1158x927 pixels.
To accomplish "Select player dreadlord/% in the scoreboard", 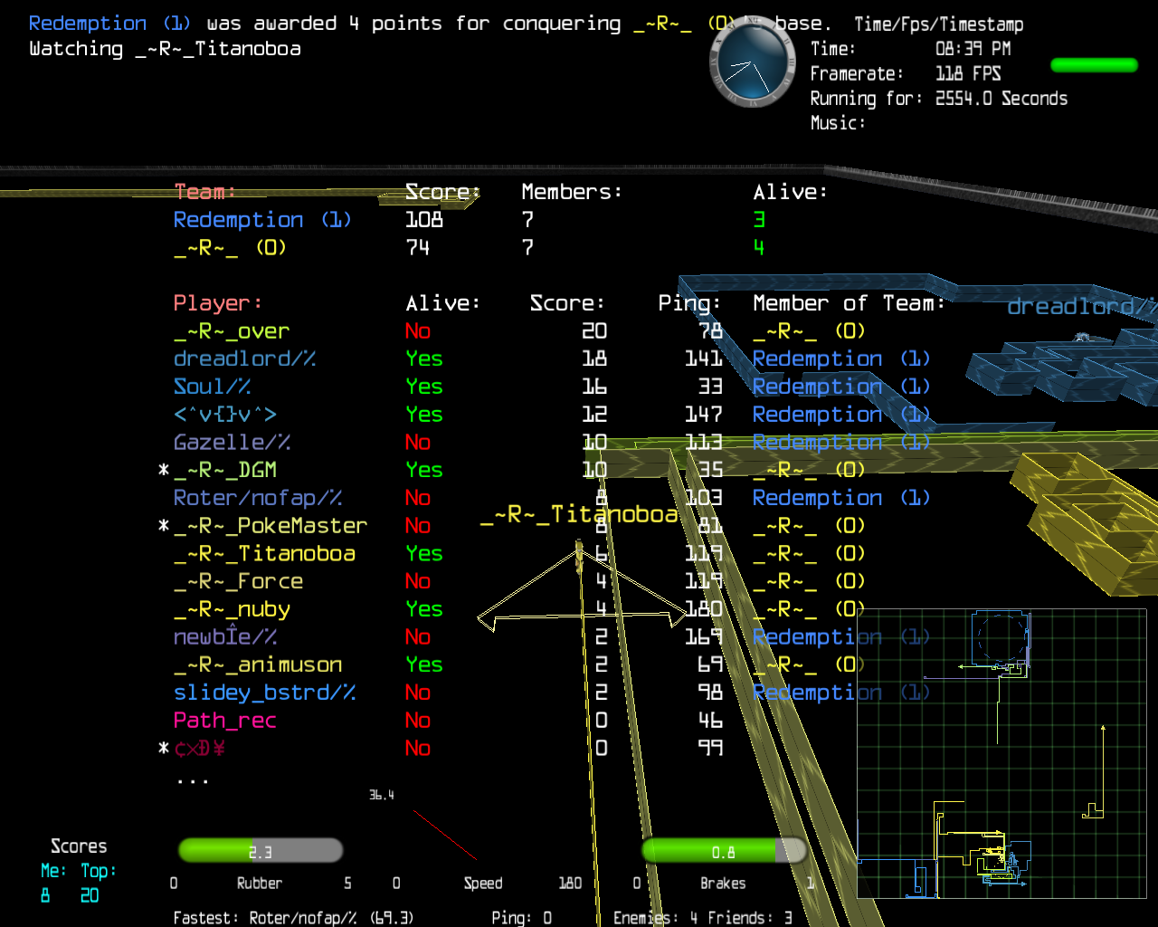I will point(244,359).
